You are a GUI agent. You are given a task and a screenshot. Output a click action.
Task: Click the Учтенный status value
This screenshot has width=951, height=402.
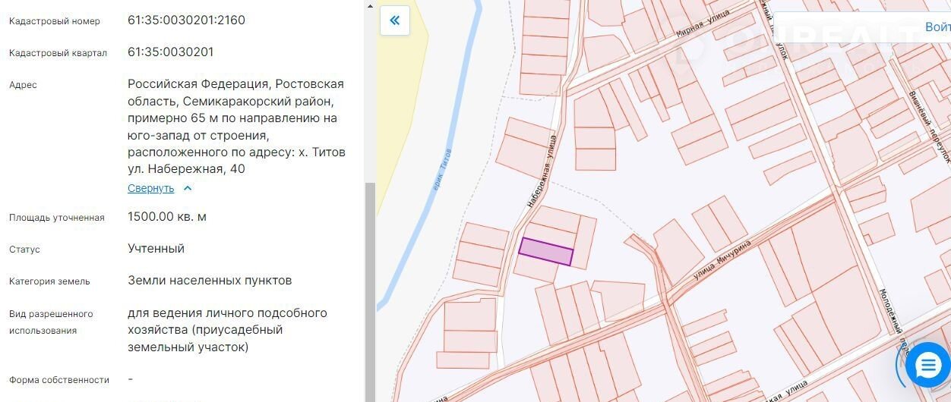coord(156,249)
